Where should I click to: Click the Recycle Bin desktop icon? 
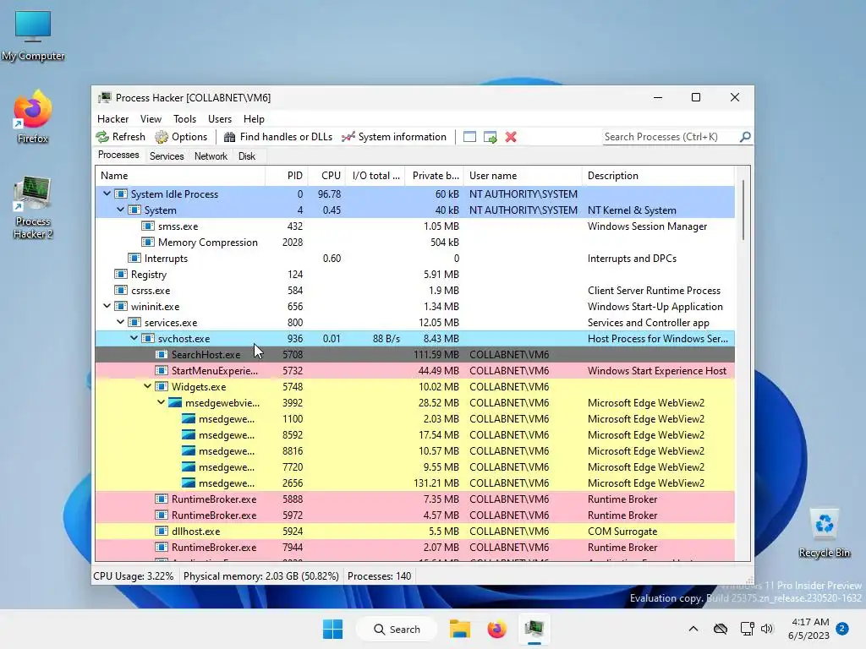tap(824, 533)
